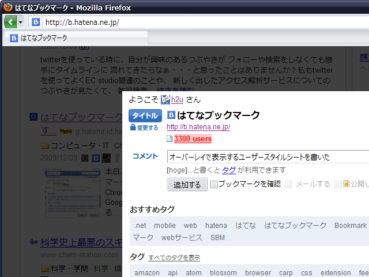Click the Firefox logo in the title bar

pos(7,7)
